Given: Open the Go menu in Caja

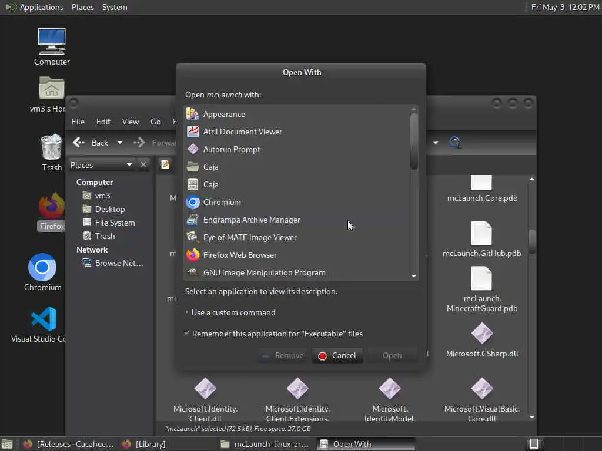Looking at the screenshot, I should pyautogui.click(x=155, y=122).
